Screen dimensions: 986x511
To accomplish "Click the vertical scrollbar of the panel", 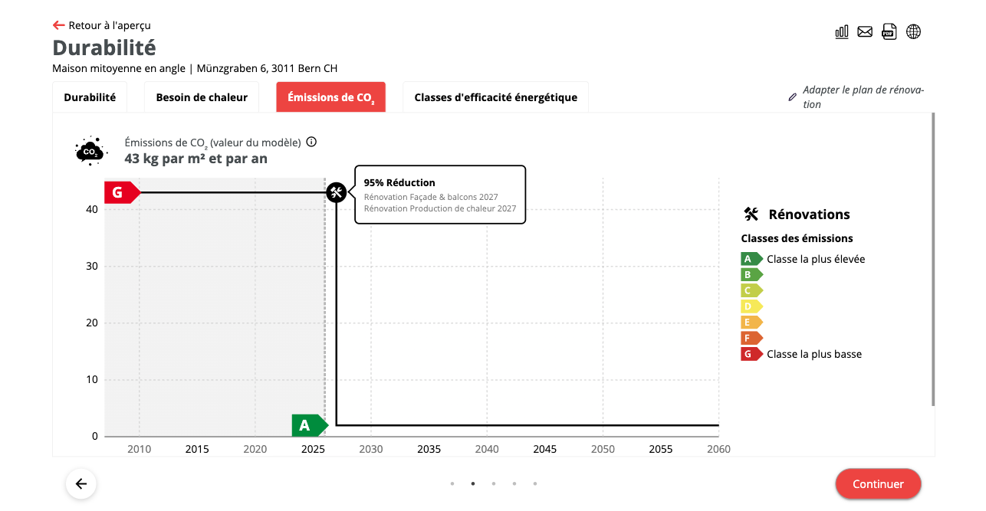I will [933, 259].
